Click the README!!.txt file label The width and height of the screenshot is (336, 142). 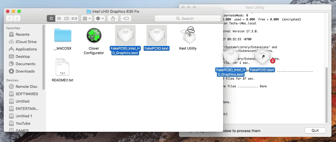tap(63, 80)
